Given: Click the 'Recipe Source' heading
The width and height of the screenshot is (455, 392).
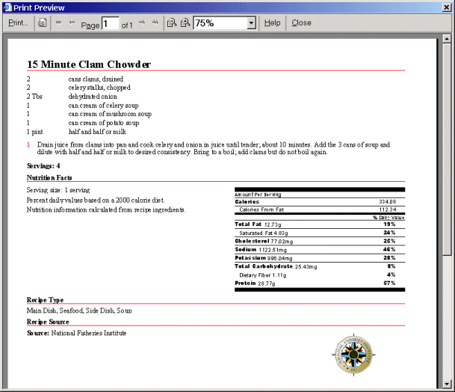Looking at the screenshot, I should coord(48,322).
